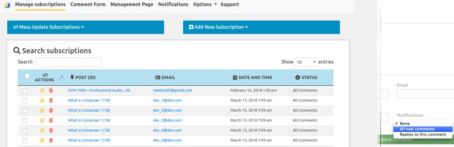Switch to the Comment Form tab
454x147 pixels.
coord(88,5)
